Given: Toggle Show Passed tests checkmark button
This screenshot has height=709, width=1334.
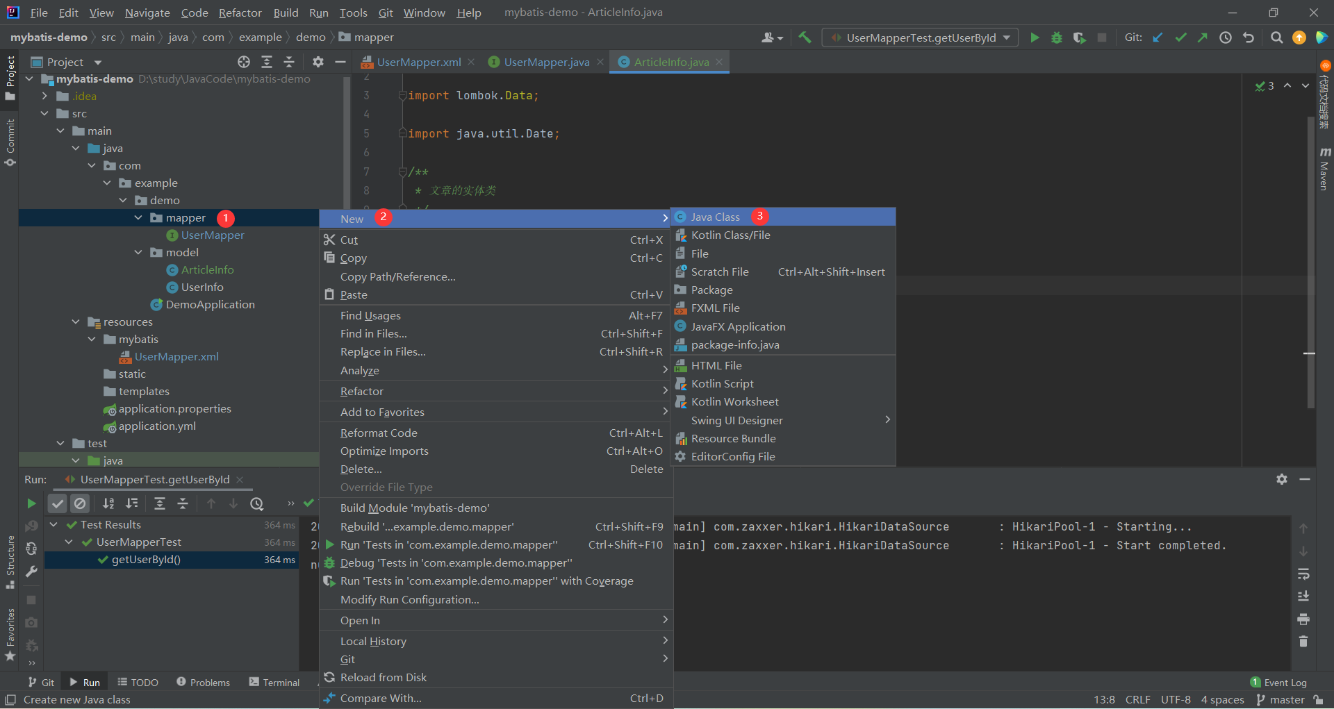Looking at the screenshot, I should coord(58,503).
